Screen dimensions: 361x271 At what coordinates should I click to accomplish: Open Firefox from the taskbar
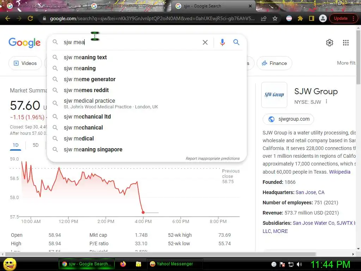(x=123, y=264)
